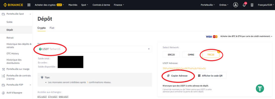This screenshot has height=99, width=275.
Task: Select the TRC20 network
Action: (211, 55)
